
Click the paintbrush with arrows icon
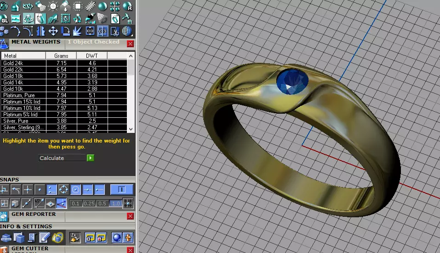pyautogui.click(x=90, y=19)
